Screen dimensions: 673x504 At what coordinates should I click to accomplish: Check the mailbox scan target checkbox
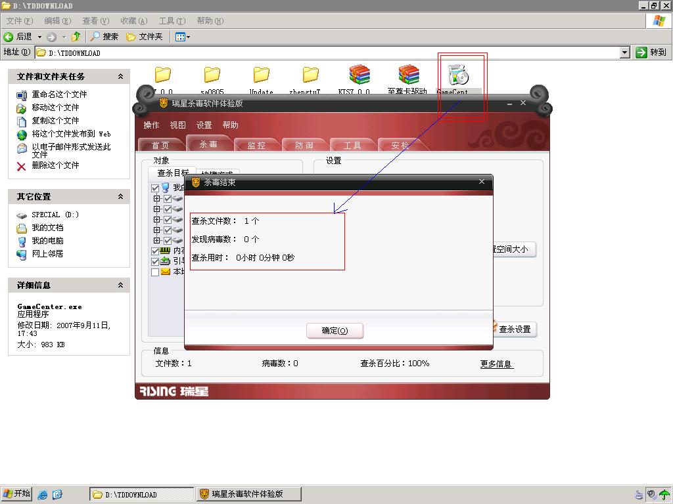tap(155, 272)
